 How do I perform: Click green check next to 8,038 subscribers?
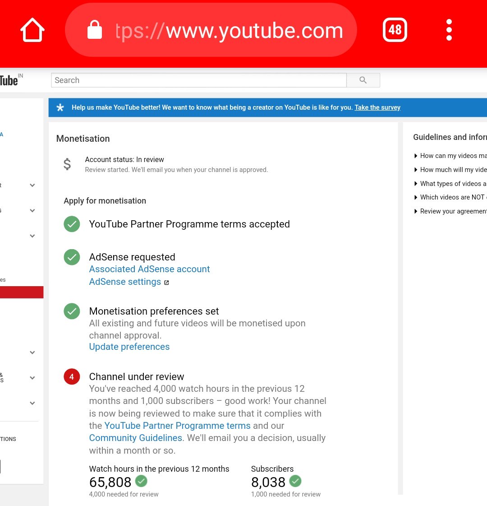coord(295,481)
